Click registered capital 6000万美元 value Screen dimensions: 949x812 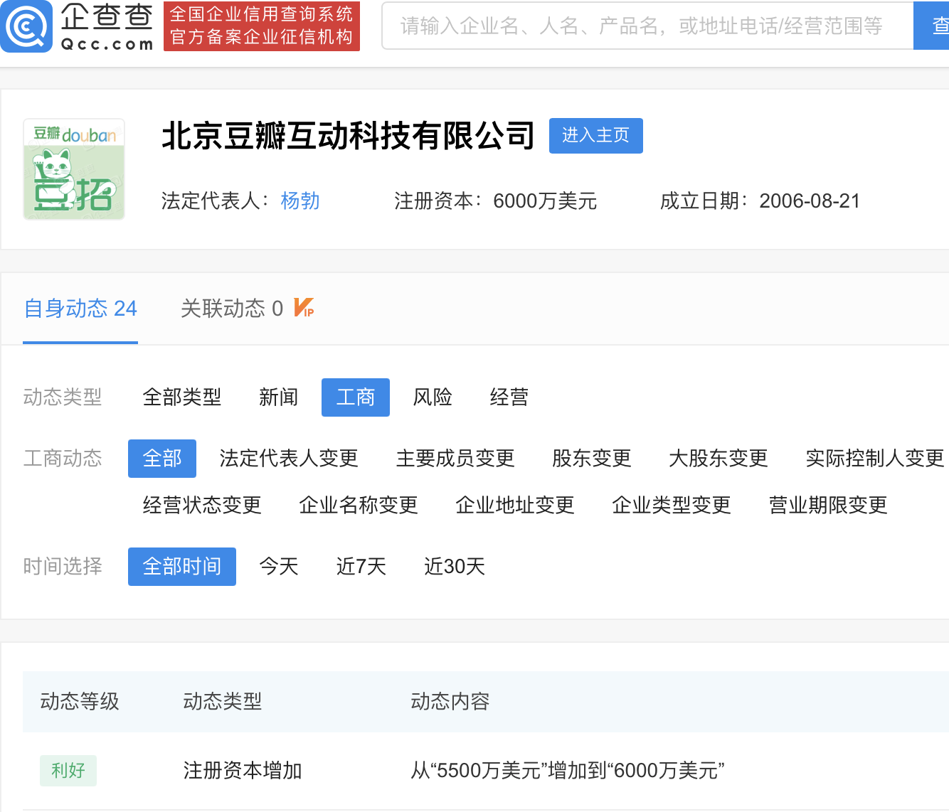click(x=545, y=201)
